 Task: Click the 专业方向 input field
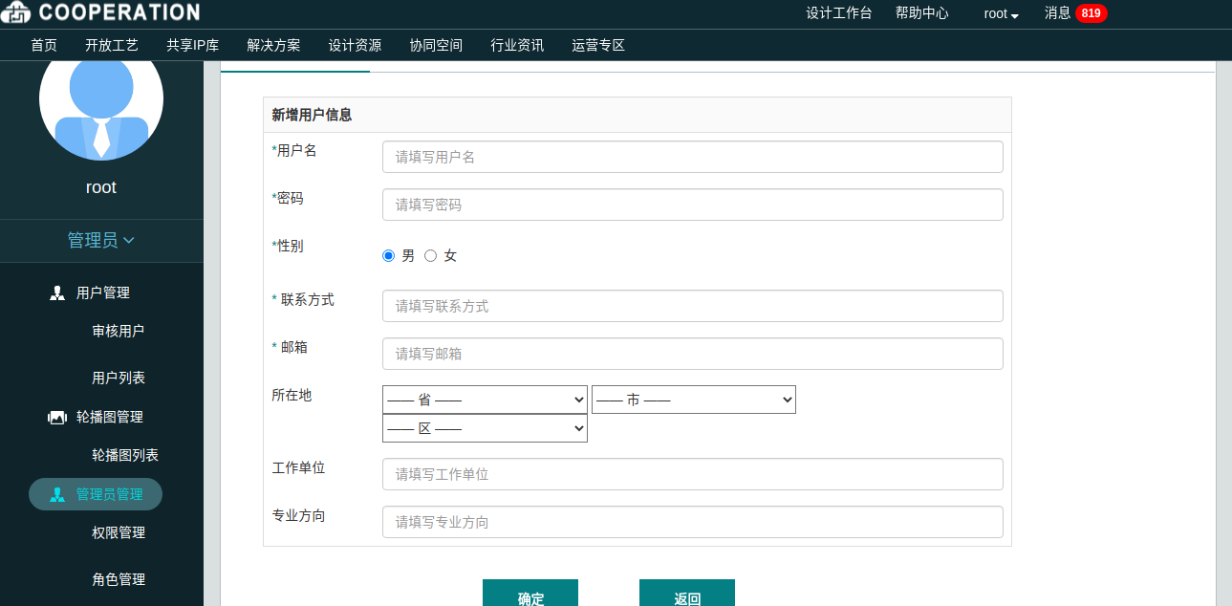point(693,522)
